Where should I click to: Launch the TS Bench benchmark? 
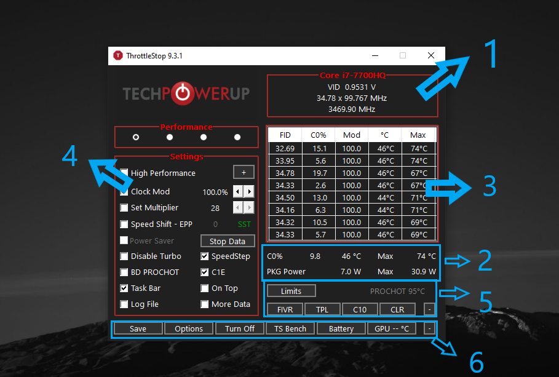[290, 328]
